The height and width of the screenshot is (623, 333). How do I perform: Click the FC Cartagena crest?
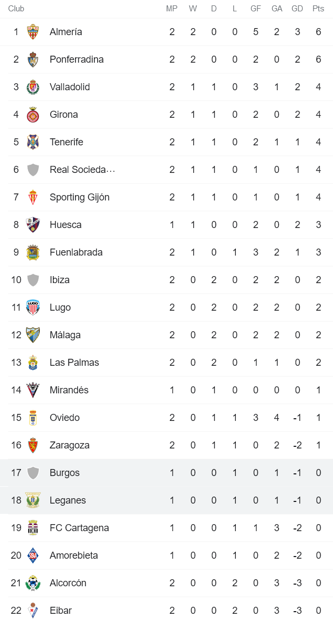click(33, 527)
